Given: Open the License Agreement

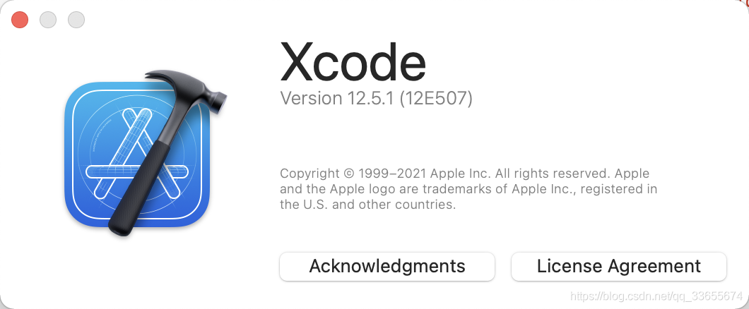Looking at the screenshot, I should tap(618, 266).
